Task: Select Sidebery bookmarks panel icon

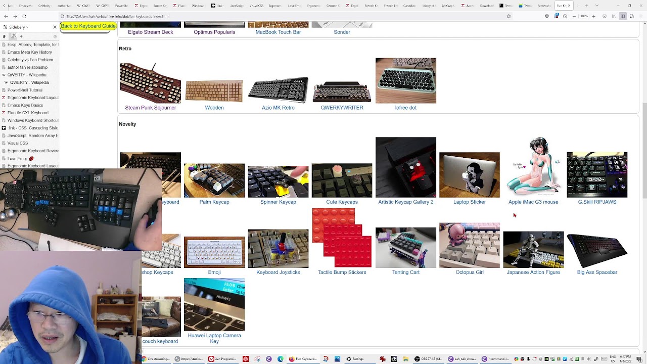Action: tap(4, 36)
